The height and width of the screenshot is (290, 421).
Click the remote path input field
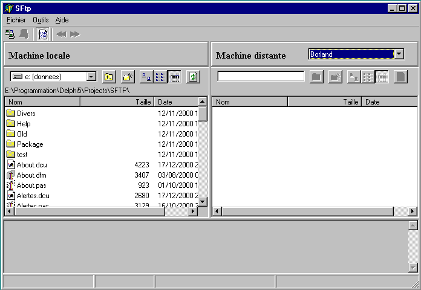click(x=261, y=76)
